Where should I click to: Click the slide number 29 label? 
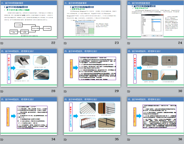point(116,91)
